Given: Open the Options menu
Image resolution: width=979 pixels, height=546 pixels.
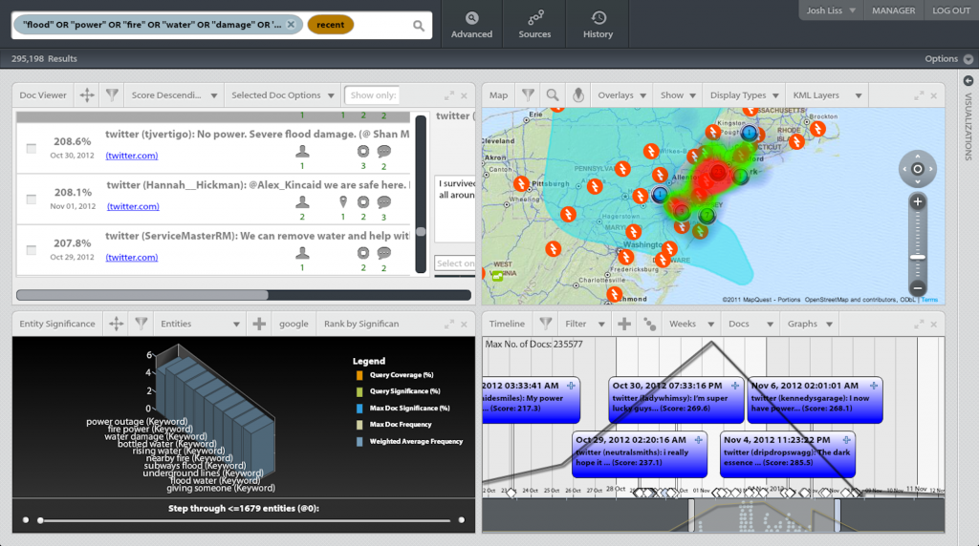Looking at the screenshot, I should coord(948,58).
